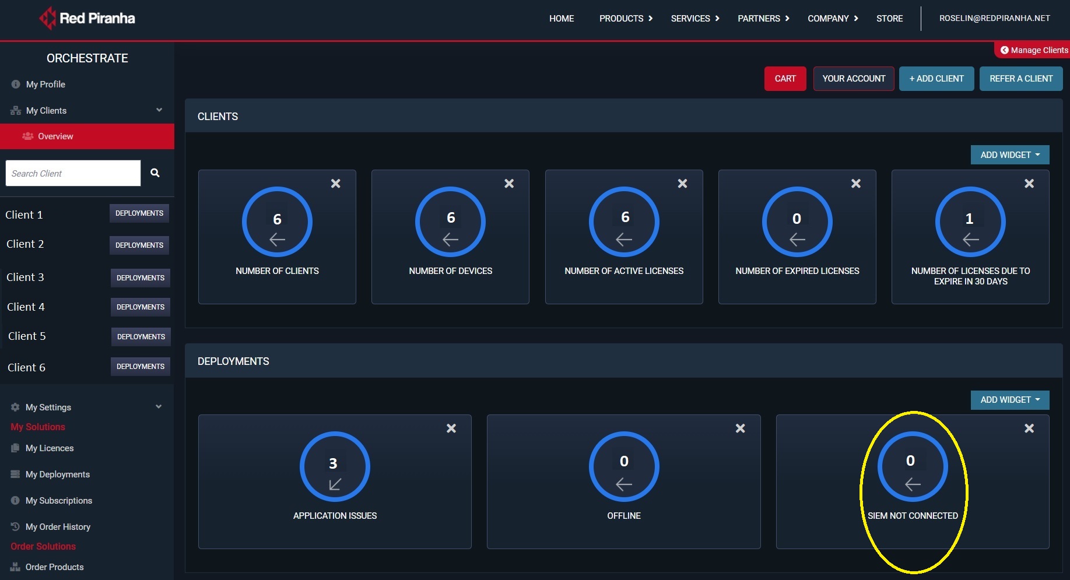Click the Refer a Client button
Viewport: 1070px width, 580px height.
click(1021, 79)
